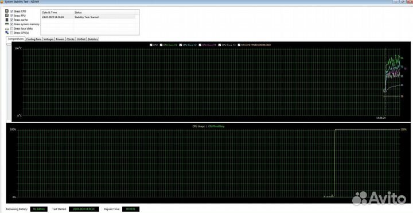Click the Remaining Battery status field

[39, 209]
